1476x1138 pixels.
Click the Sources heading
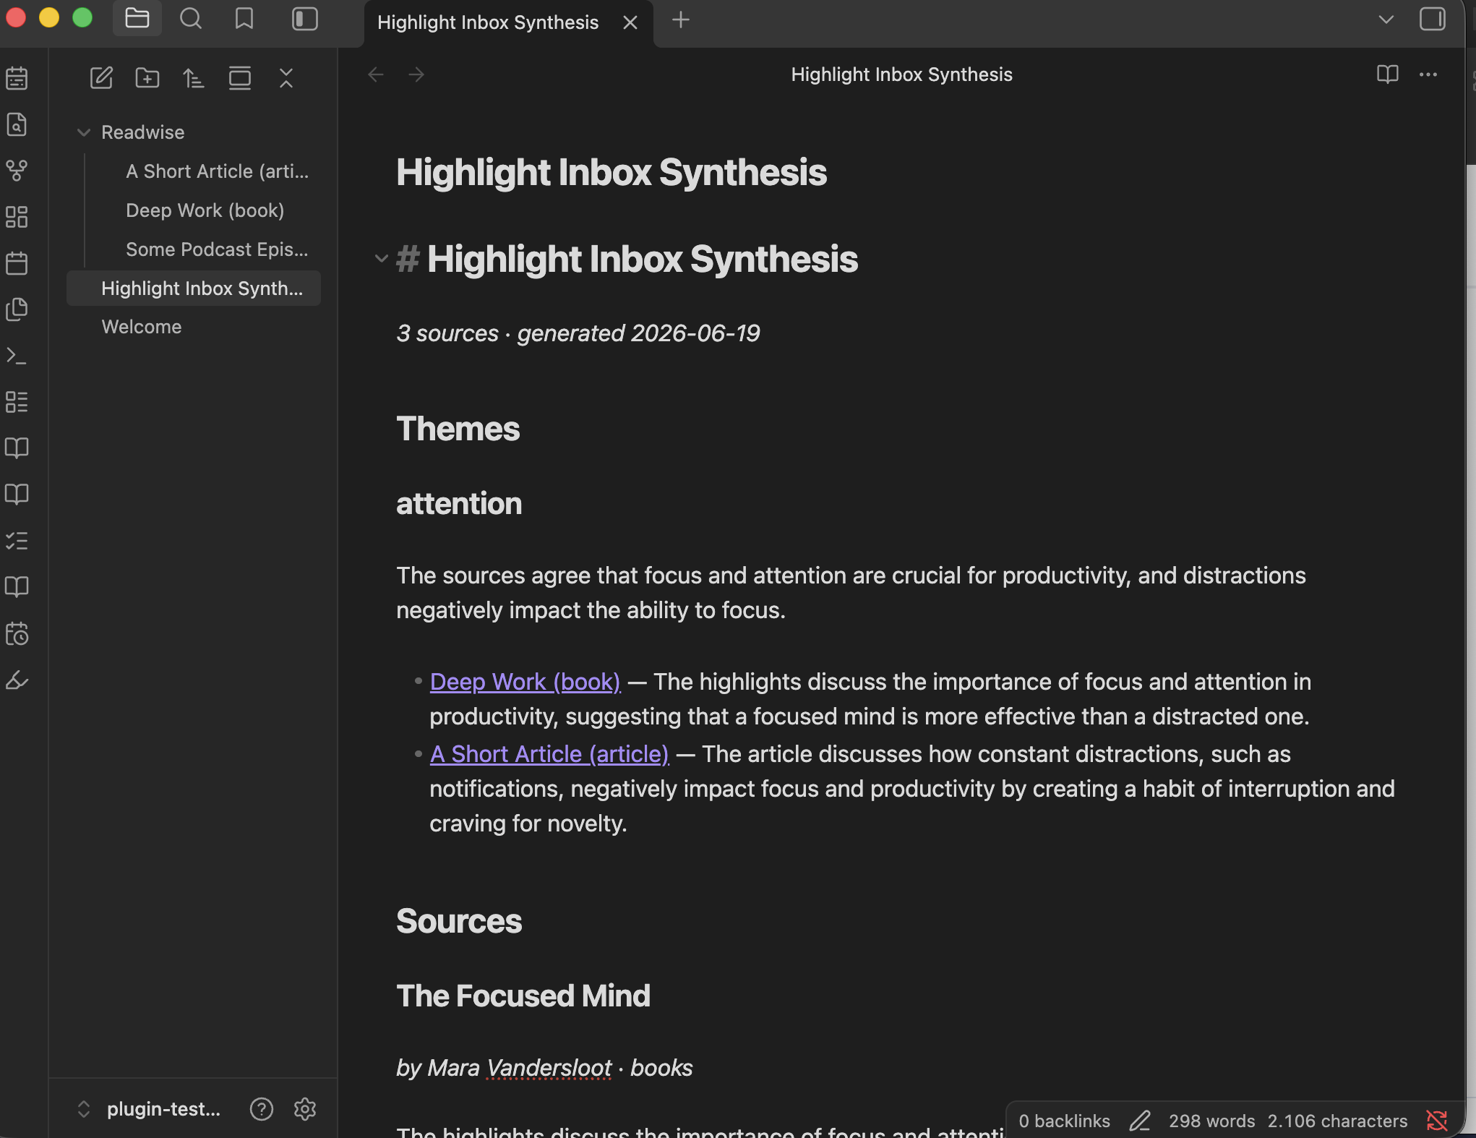[x=458, y=921]
